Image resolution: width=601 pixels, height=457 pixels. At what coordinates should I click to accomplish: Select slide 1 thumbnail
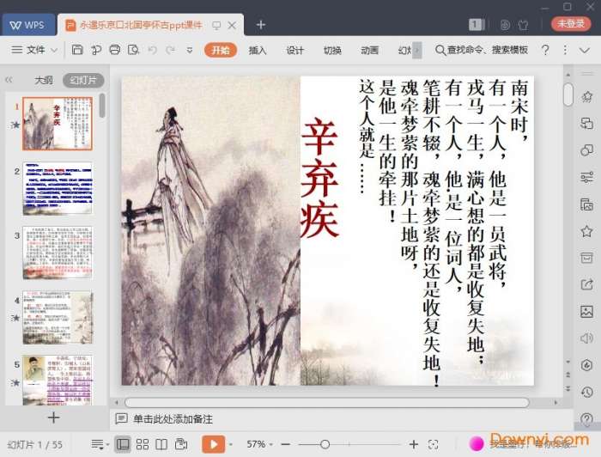pyautogui.click(x=58, y=124)
